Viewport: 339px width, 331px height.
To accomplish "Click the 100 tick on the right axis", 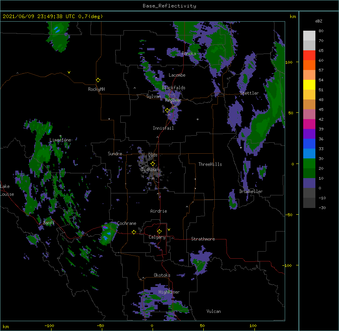I will [x=289, y=62].
